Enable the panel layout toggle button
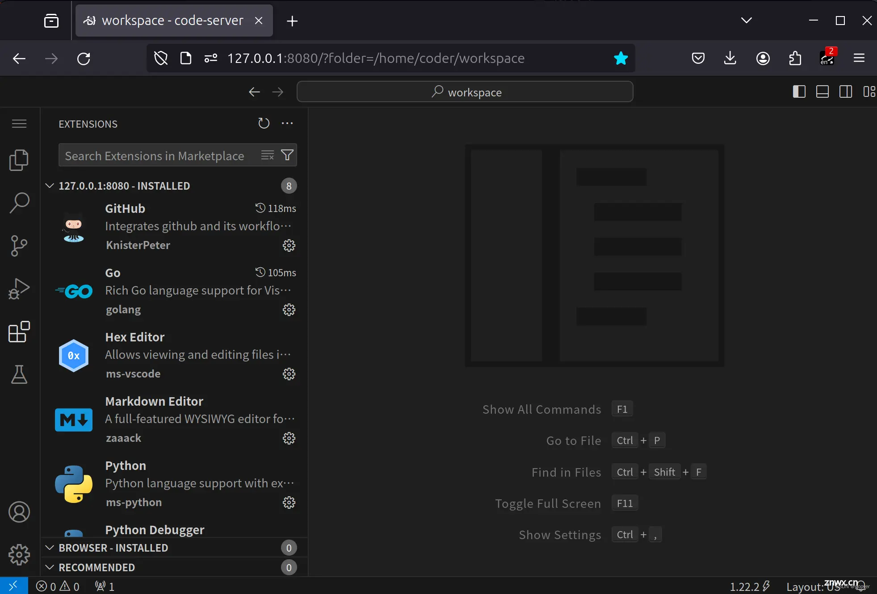 (822, 91)
